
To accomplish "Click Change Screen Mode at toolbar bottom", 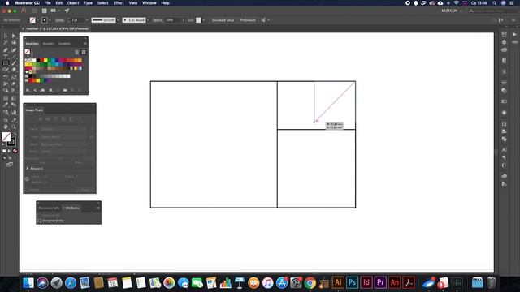I will 10,165.
